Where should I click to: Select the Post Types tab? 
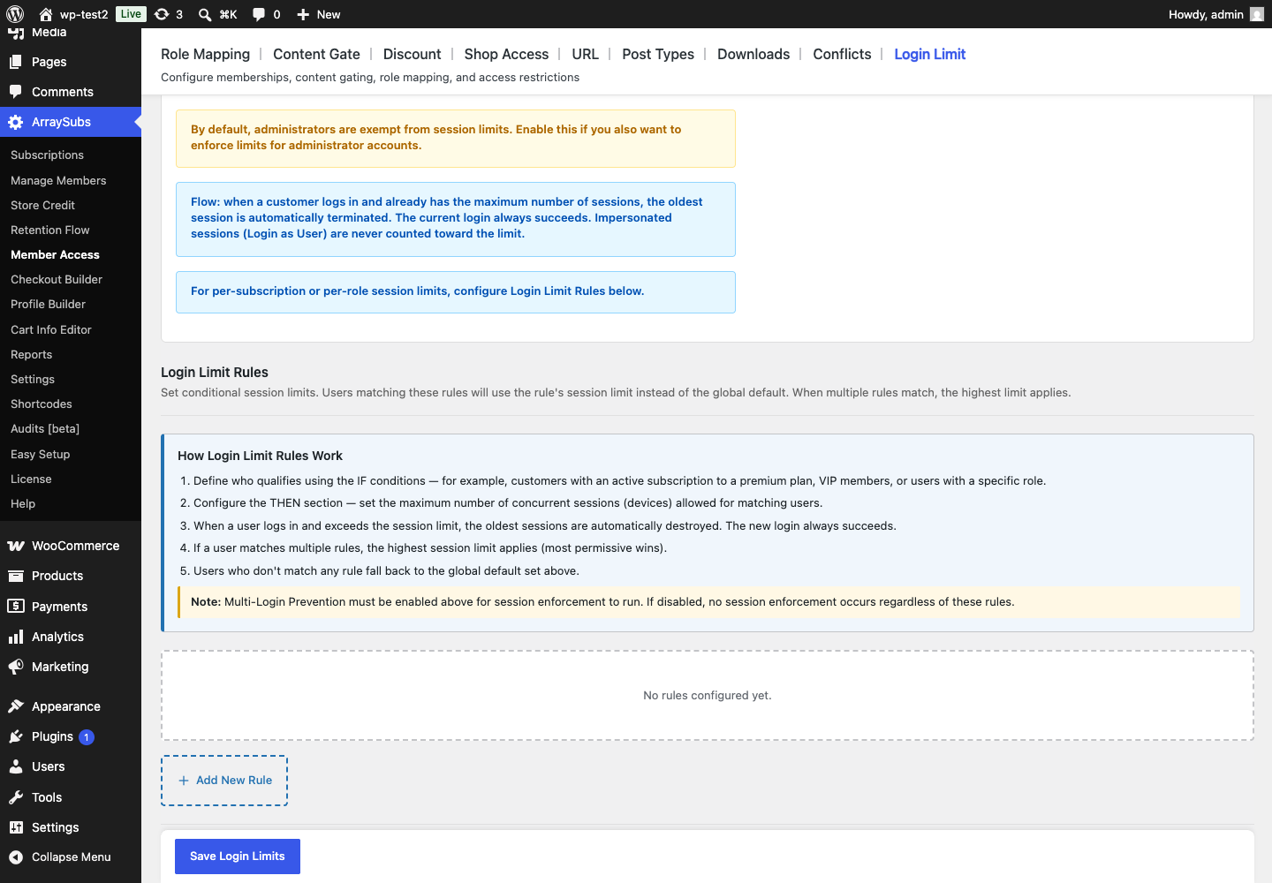tap(658, 54)
